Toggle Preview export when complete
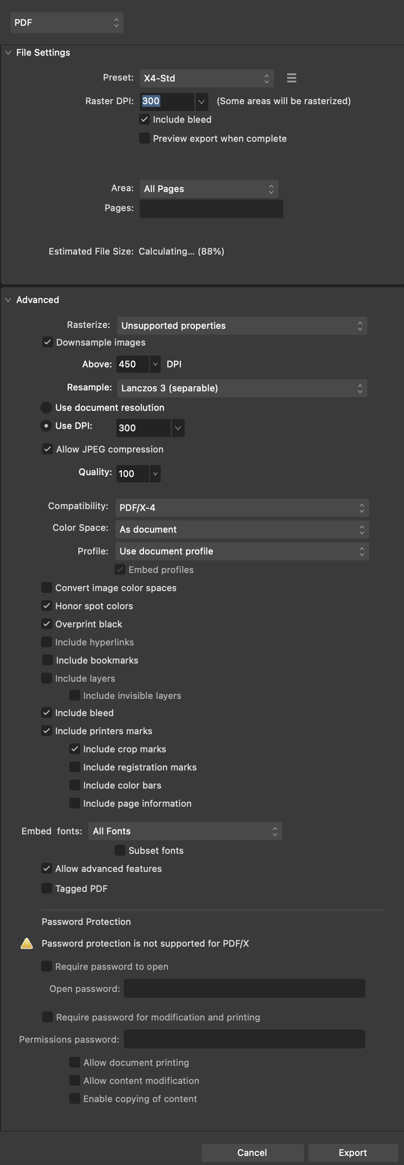 144,138
